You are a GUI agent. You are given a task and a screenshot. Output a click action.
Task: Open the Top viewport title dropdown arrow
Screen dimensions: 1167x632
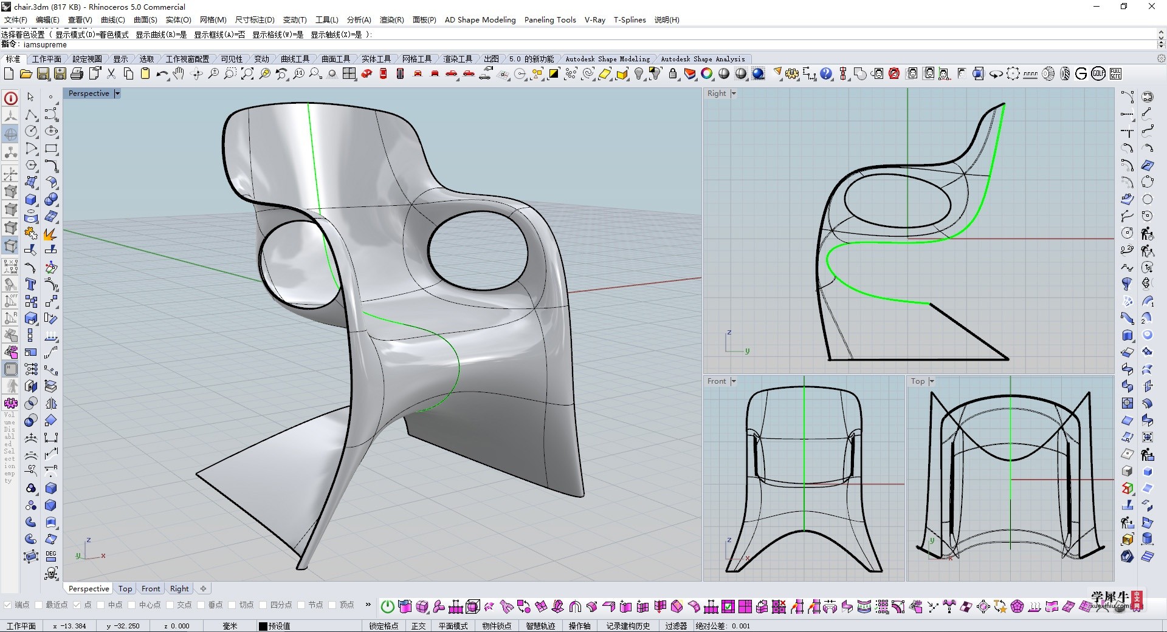(x=932, y=381)
